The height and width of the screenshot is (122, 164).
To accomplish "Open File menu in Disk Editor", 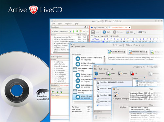I will point(54,24).
